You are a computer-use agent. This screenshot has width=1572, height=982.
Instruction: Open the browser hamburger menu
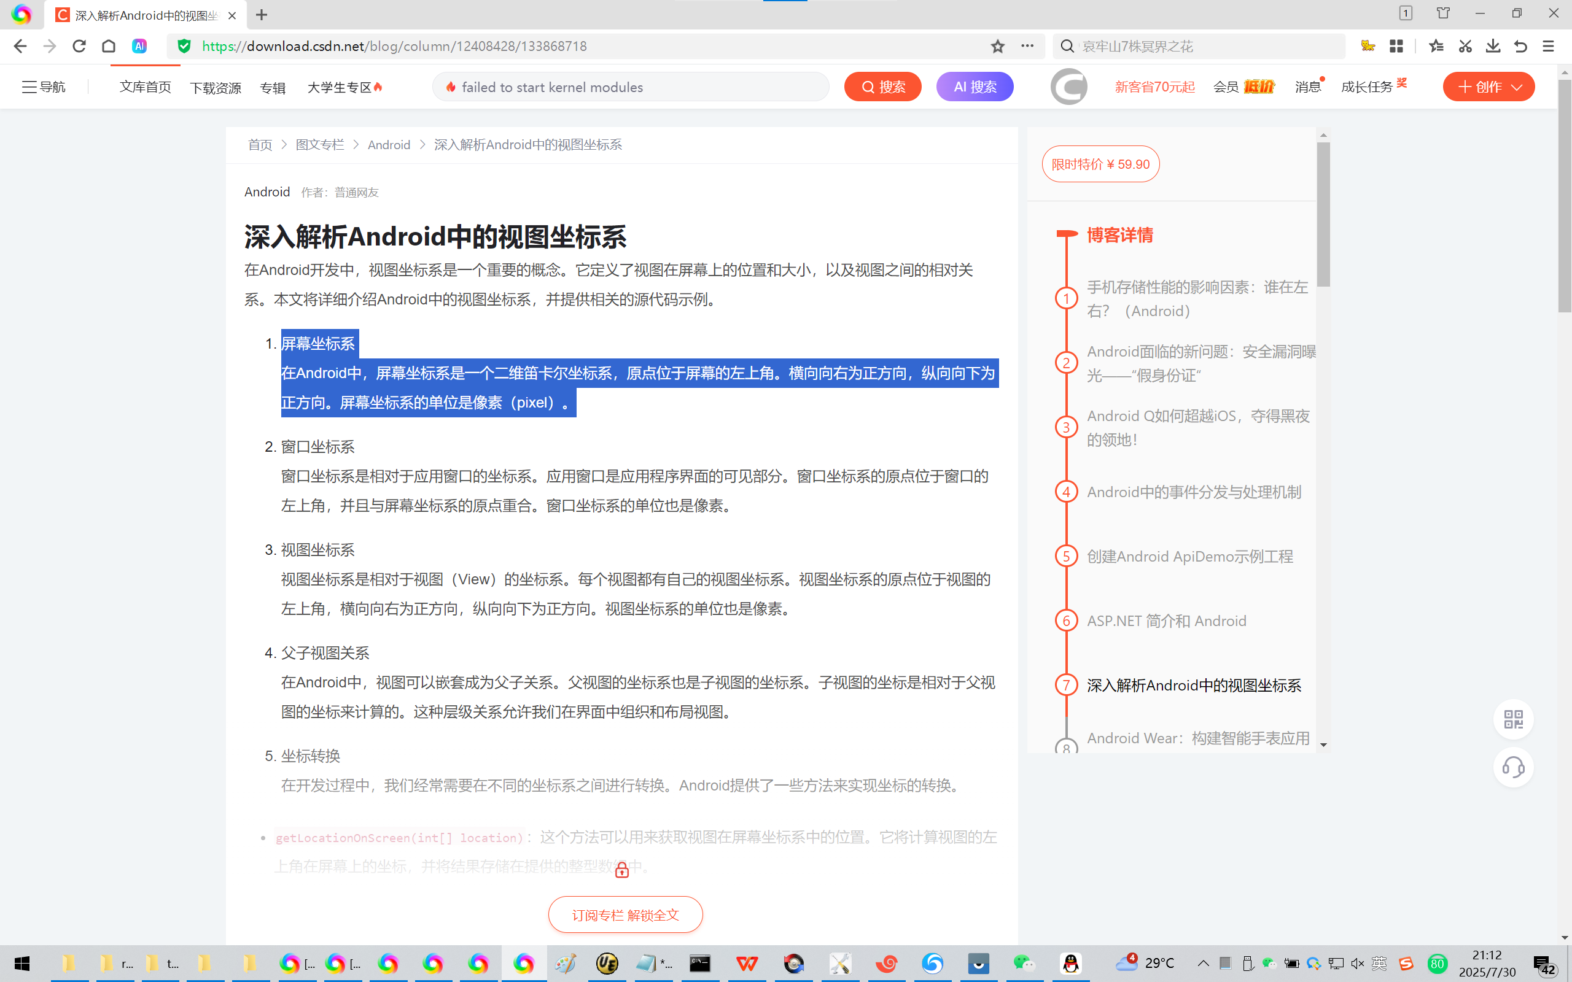(1549, 46)
